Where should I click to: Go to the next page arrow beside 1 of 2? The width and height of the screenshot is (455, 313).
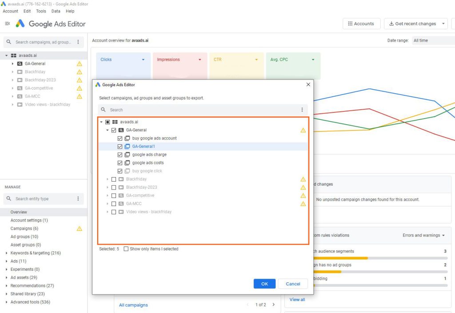coord(273,305)
